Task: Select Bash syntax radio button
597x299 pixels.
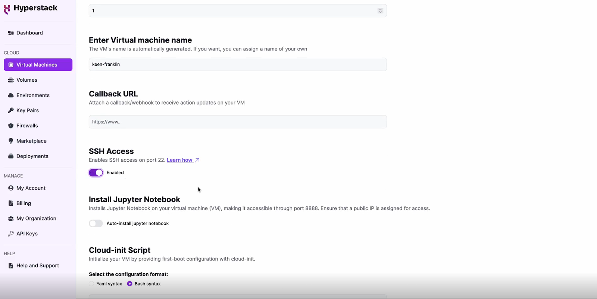Action: click(129, 284)
